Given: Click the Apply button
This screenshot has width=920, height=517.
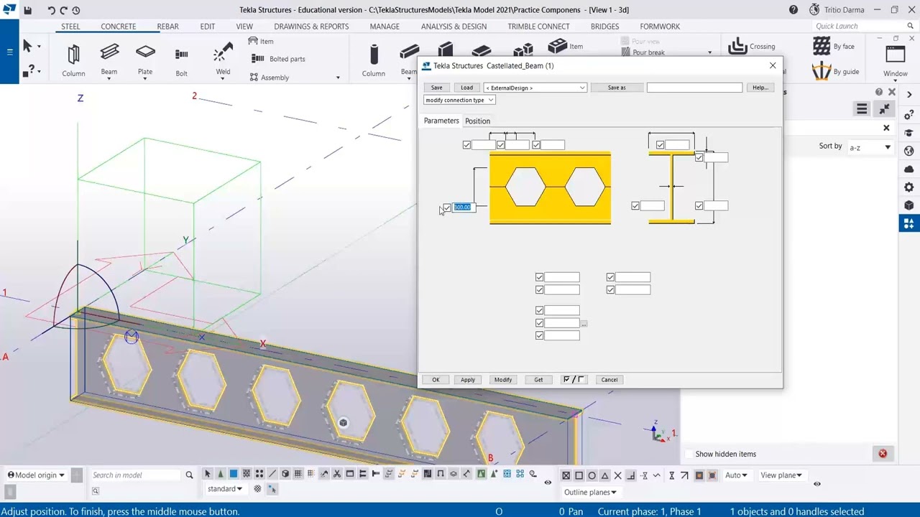Looking at the screenshot, I should [468, 380].
